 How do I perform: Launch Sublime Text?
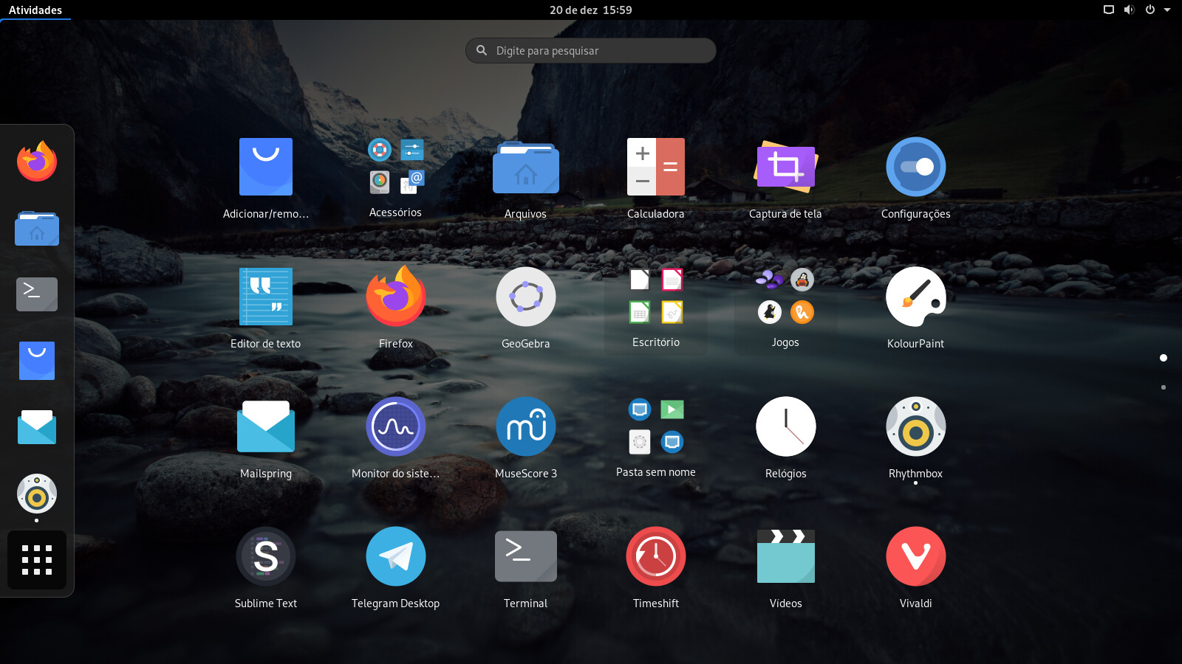266,557
